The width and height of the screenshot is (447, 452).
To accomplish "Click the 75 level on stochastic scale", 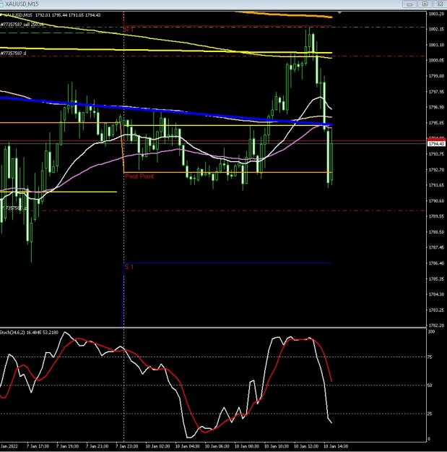I will tap(430, 357).
